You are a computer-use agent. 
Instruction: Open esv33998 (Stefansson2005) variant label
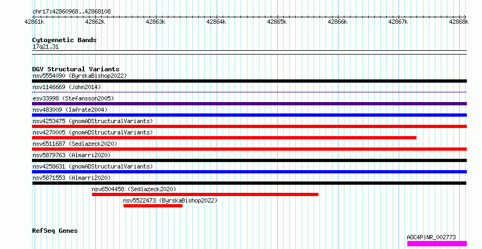point(73,98)
